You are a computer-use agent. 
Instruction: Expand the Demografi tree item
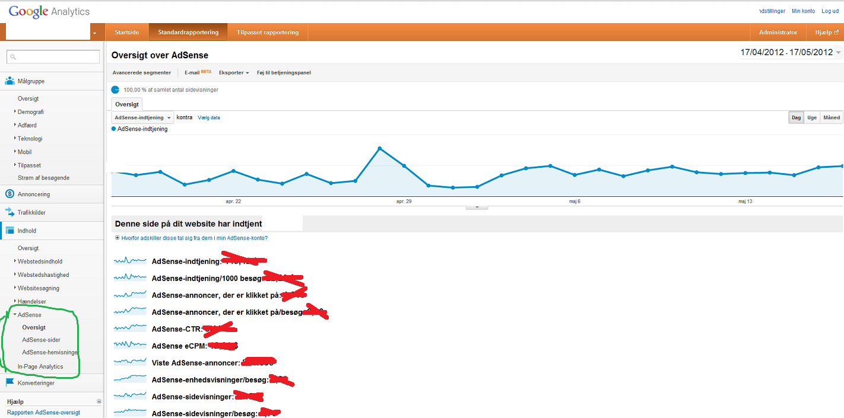[15, 111]
